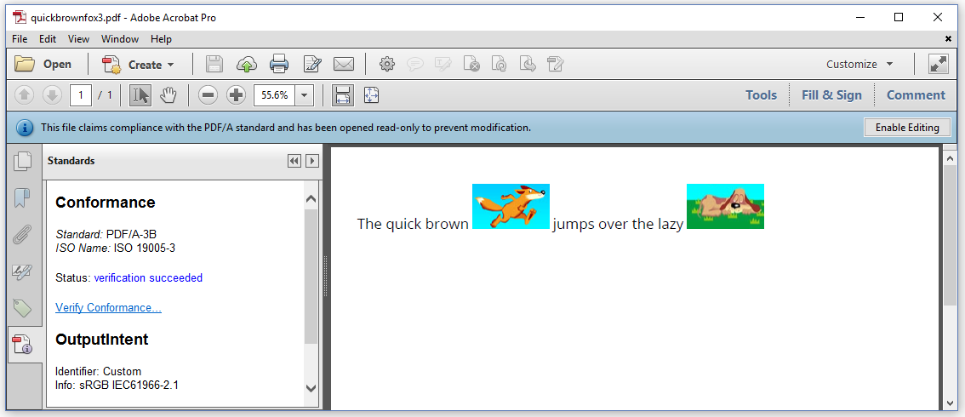Open Standards panel options arrow
Image resolution: width=965 pixels, height=417 pixels.
[x=312, y=161]
